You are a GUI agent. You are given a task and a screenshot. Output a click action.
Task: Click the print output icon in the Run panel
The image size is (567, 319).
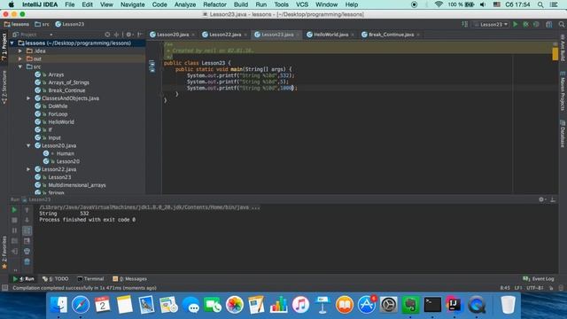27,251
